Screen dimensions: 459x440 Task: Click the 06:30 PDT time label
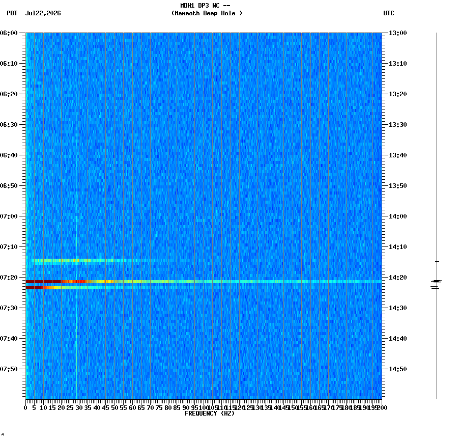pos(9,124)
